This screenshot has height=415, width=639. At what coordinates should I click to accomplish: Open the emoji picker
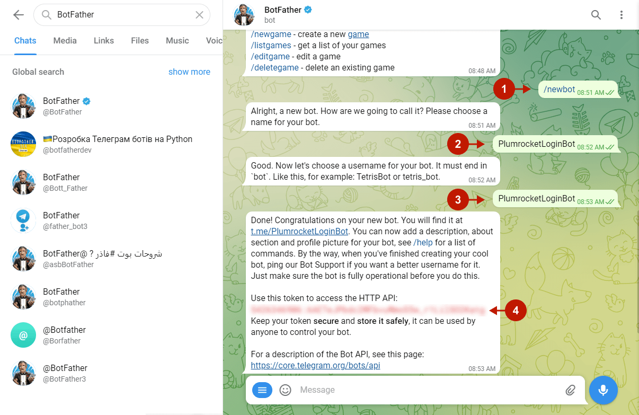(x=286, y=390)
